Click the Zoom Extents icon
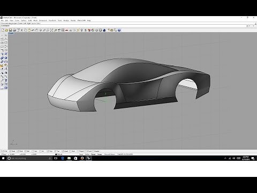Image resolution: width=257 pixels, height=193 pixels. 52,30
